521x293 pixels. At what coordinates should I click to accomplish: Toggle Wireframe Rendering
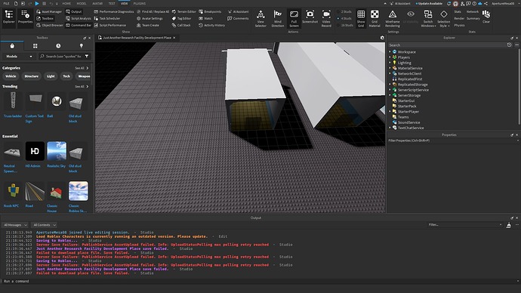point(393,18)
